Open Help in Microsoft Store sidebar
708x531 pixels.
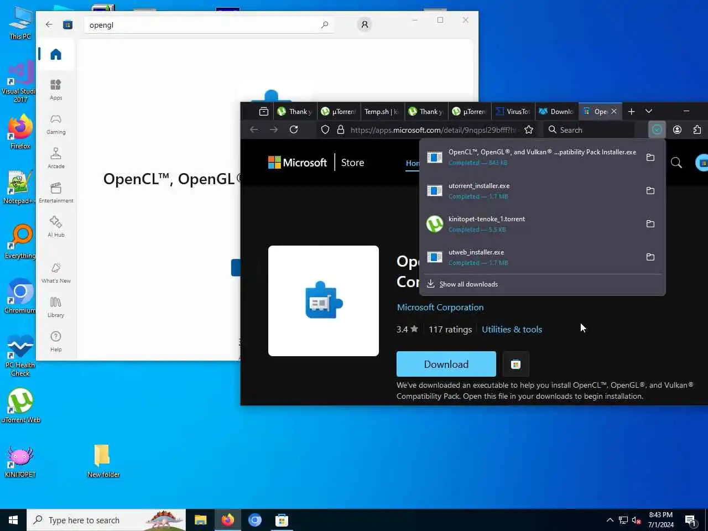pyautogui.click(x=56, y=341)
